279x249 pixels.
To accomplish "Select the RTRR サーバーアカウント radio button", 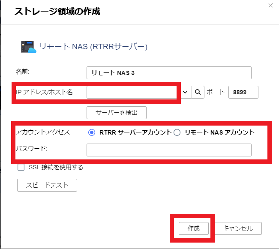I will (92, 132).
